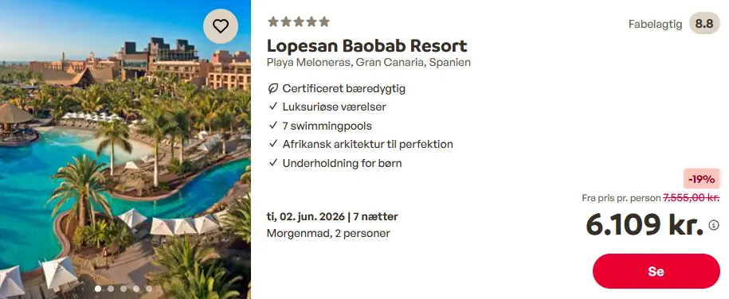The height and width of the screenshot is (299, 729).
Task: Open the resort pool photo
Action: coord(126,149)
